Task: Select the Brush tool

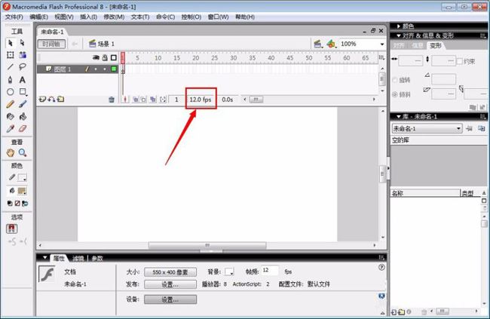Action: click(23, 104)
